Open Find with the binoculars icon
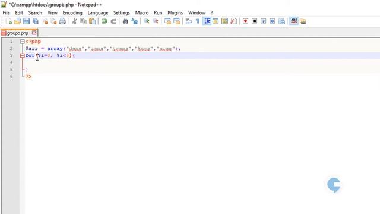The image size is (380, 214). point(125,21)
